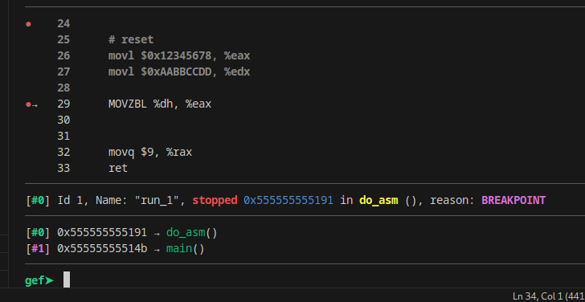Click the main() frame in backtrace
This screenshot has height=302, width=585.
pos(186,249)
